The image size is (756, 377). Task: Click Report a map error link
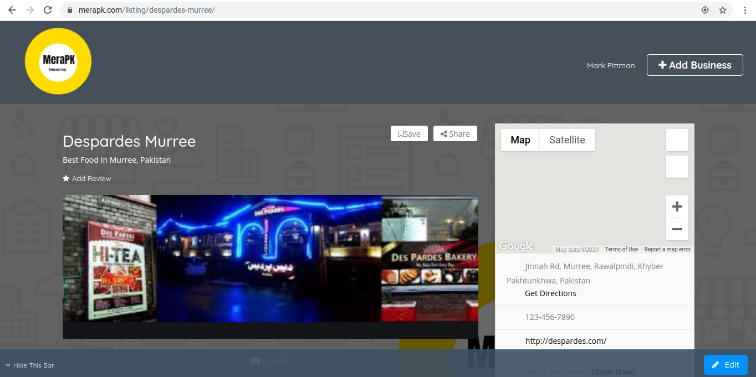pyautogui.click(x=667, y=249)
